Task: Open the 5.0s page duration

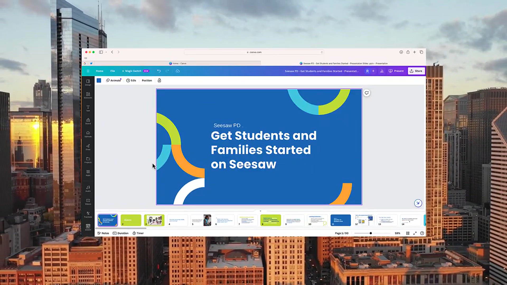Action: point(131,80)
